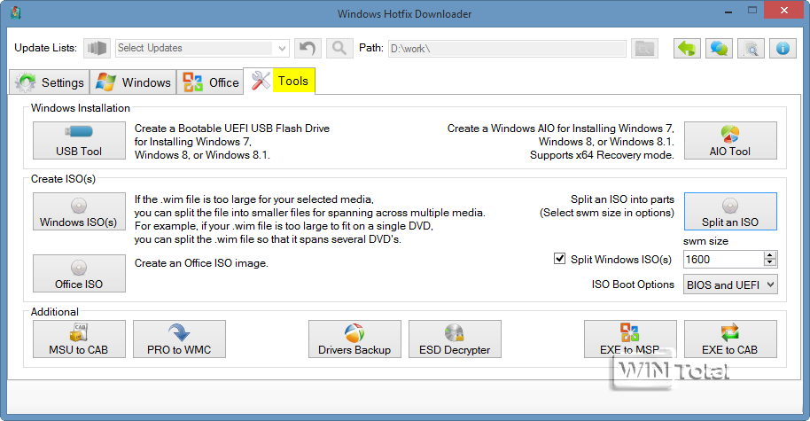Open the Select Updates dropdown
Image resolution: width=810 pixels, height=421 pixels.
(x=202, y=48)
